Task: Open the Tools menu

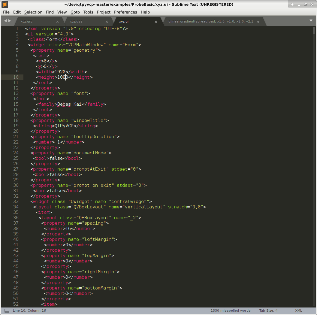Action: click(88, 12)
